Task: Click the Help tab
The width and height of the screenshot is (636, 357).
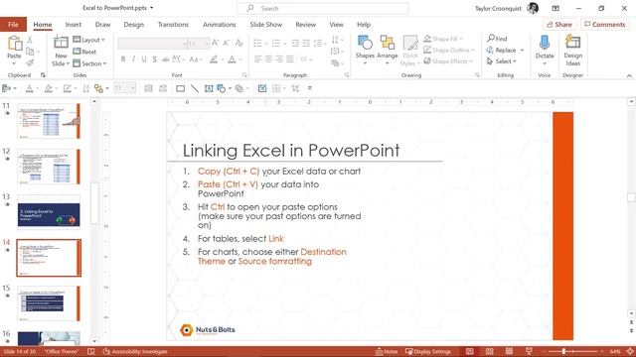Action: (x=364, y=24)
